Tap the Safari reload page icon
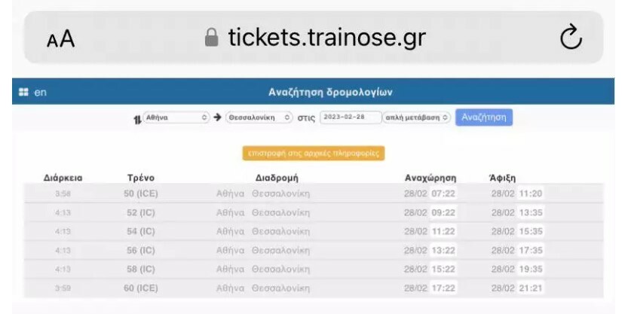This screenshot has height=314, width=622. 571,38
